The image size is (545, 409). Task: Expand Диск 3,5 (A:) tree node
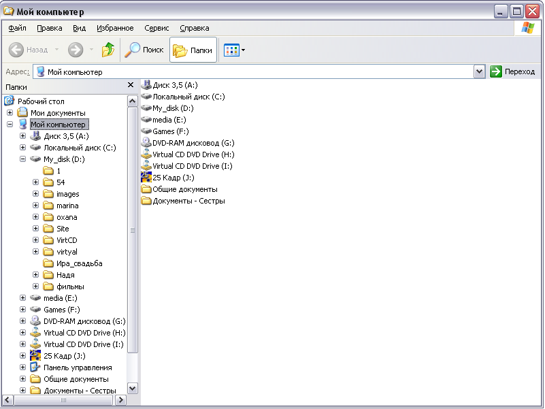pos(23,135)
